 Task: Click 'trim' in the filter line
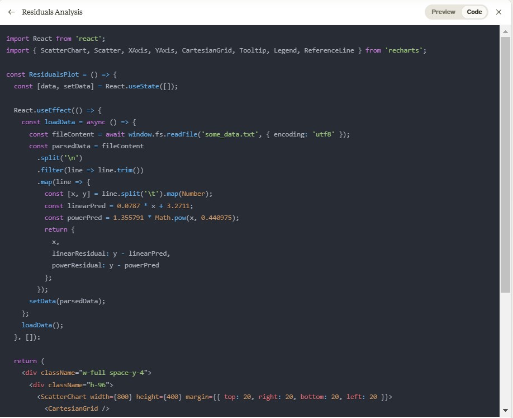[125, 170]
